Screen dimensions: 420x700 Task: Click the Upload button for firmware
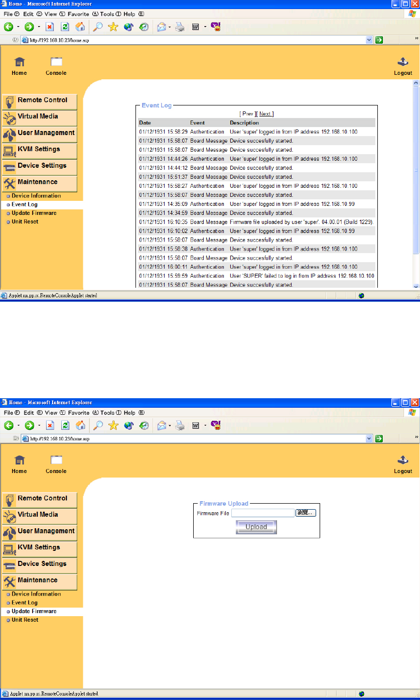coord(256,527)
